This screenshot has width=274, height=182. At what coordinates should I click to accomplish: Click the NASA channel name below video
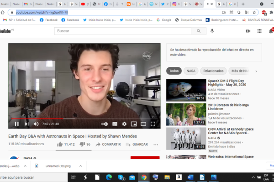pos(28,158)
